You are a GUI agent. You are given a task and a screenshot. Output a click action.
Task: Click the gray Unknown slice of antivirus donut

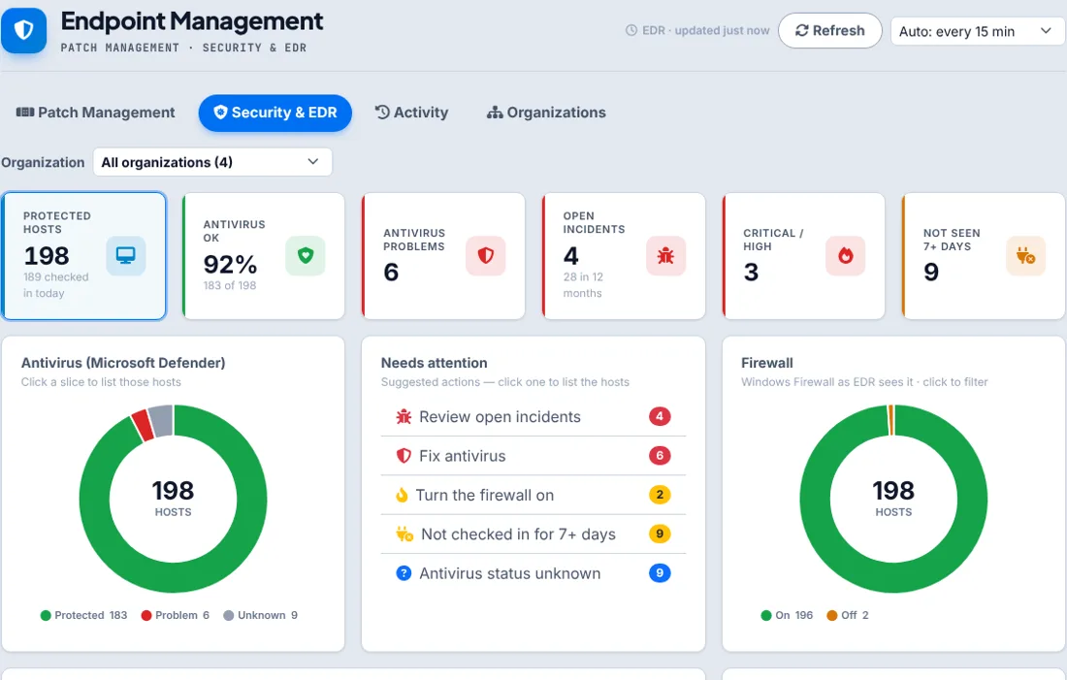click(x=161, y=420)
